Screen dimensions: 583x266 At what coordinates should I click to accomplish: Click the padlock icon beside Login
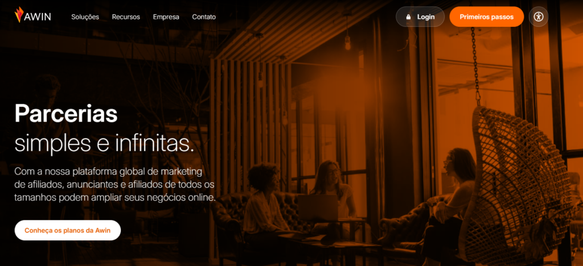408,17
